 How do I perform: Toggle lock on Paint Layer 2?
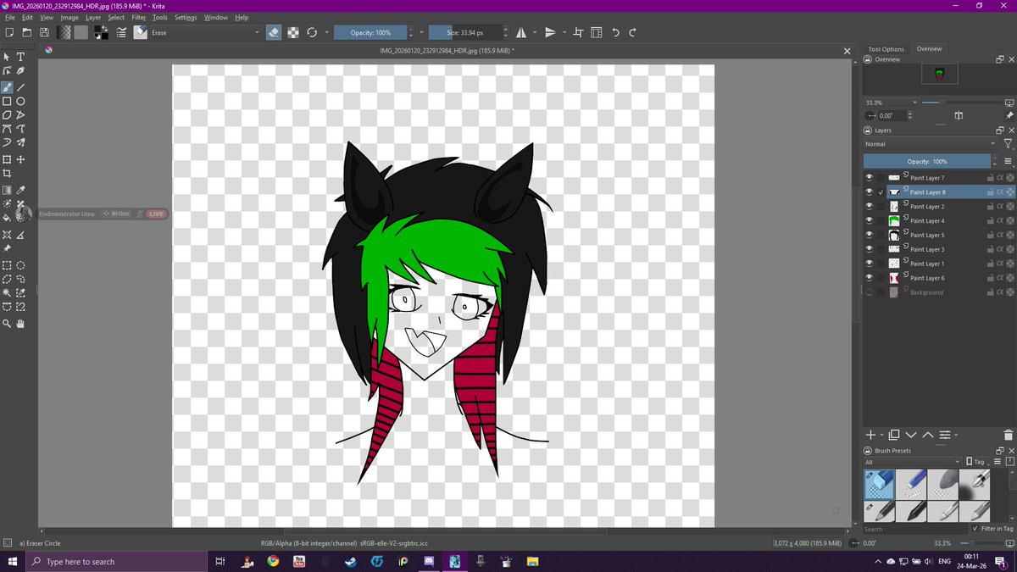tap(990, 206)
